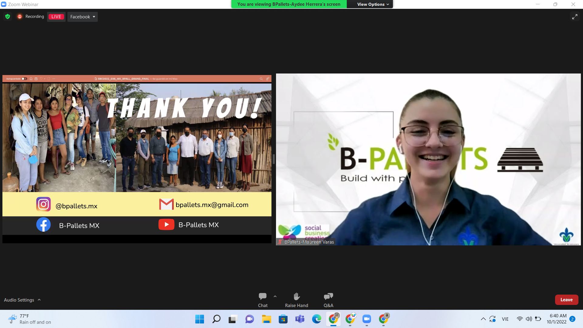The width and height of the screenshot is (583, 328).
Task: Open the clock showing 6:40 AM
Action: [x=557, y=319]
